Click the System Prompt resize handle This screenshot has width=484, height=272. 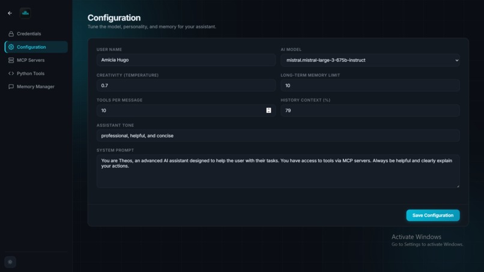coord(458,186)
